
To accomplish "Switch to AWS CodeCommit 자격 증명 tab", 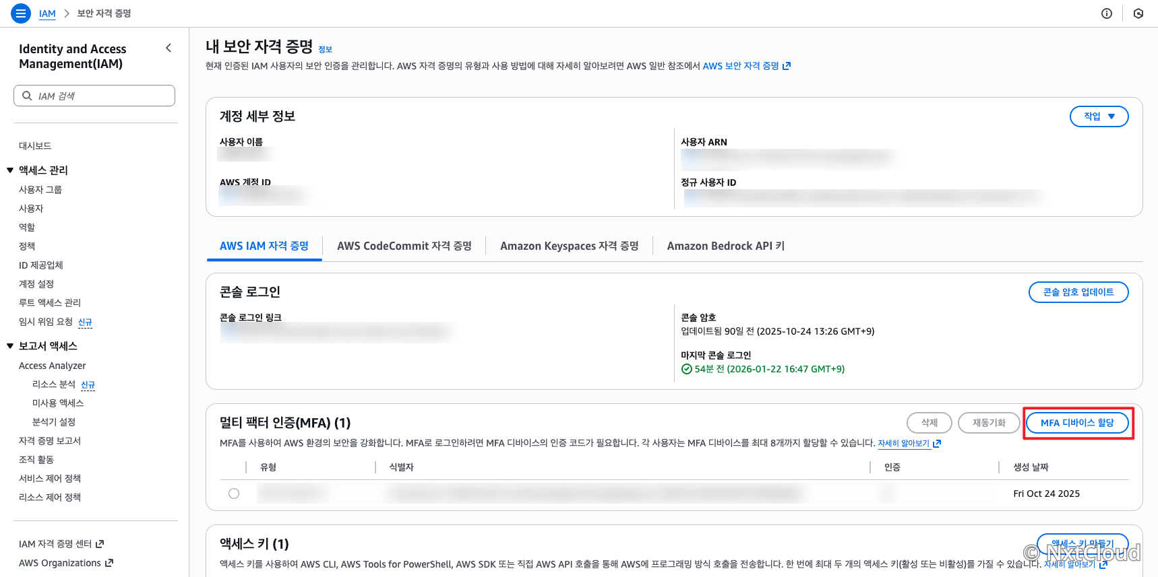I will (x=404, y=246).
